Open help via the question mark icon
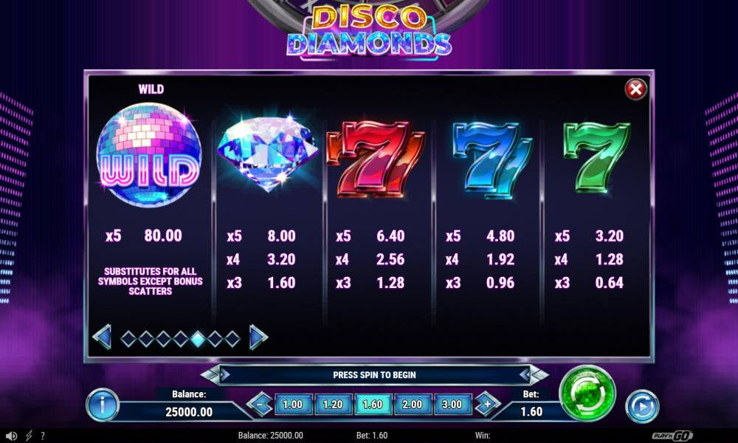Viewport: 738px width, 443px height. point(43,436)
